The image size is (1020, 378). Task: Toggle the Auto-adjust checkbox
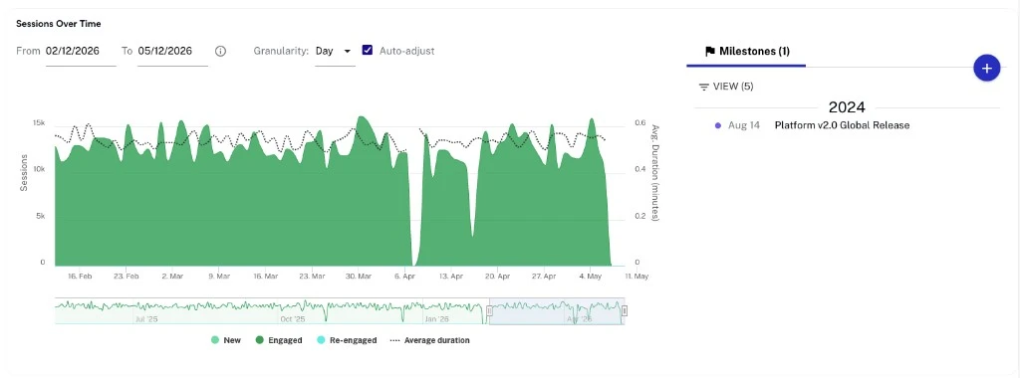(x=367, y=50)
